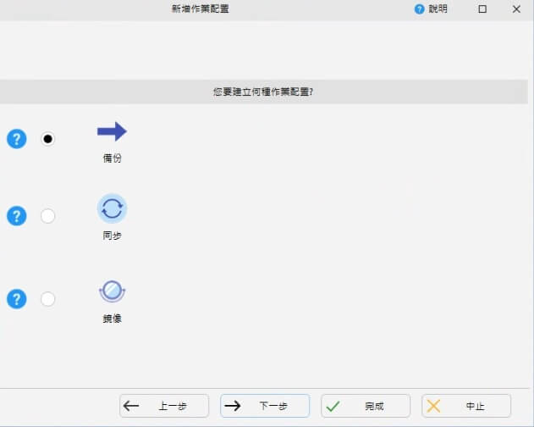Viewport: 534px width, 427px height.
Task: Click the 鏡像 text label
Action: point(112,319)
